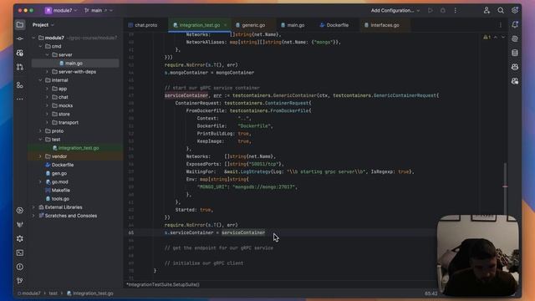Select integration_test.go in project tree
Image resolution: width=535 pixels, height=301 pixels.
pos(75,148)
